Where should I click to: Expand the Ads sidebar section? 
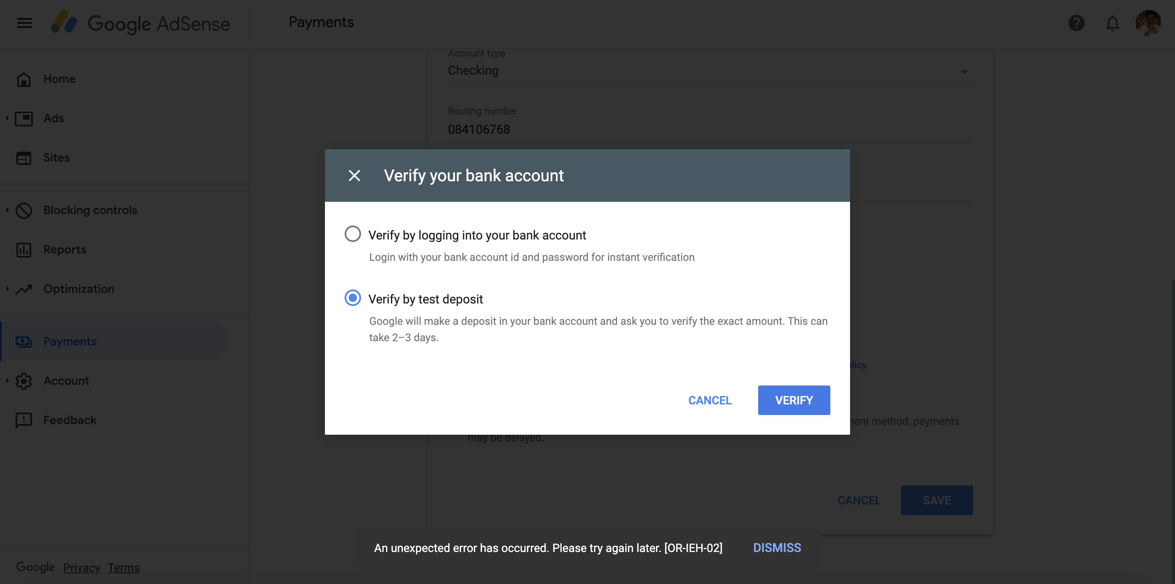click(x=7, y=118)
